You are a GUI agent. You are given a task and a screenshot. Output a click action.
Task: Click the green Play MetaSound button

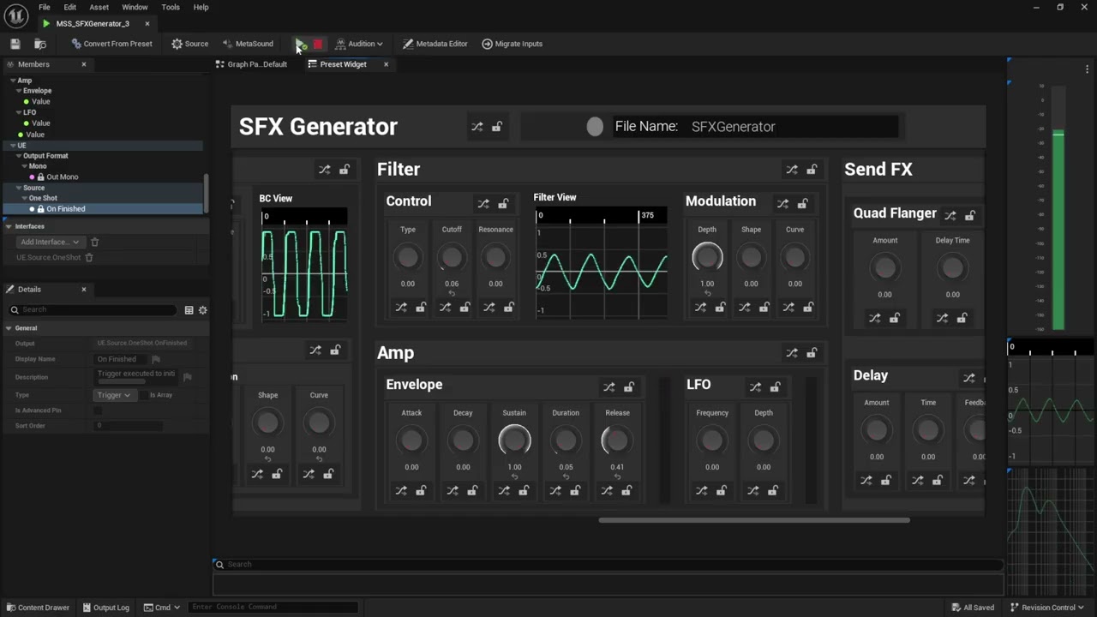pos(301,44)
